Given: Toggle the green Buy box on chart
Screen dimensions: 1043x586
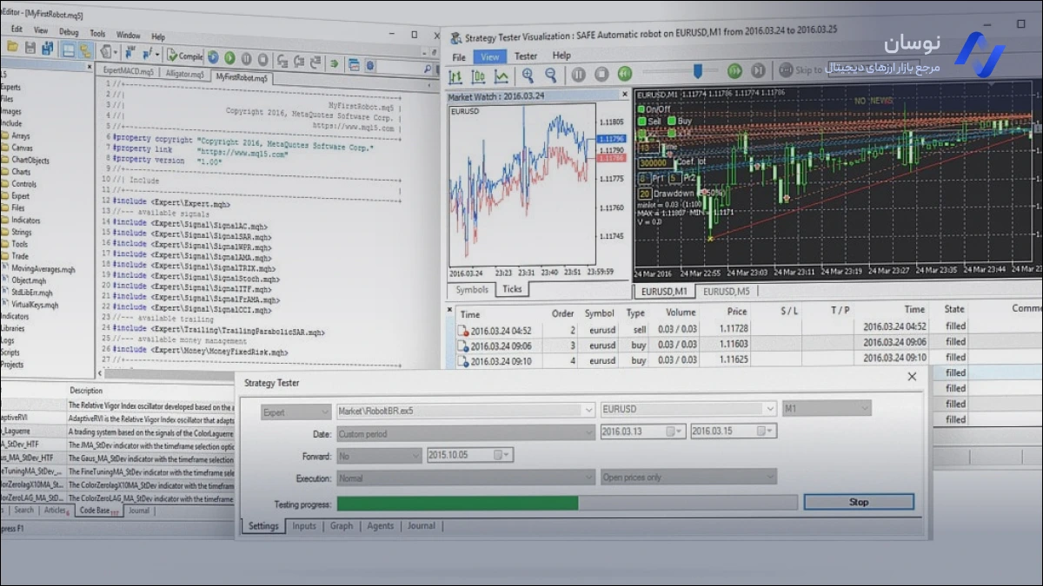Looking at the screenshot, I should click(671, 122).
